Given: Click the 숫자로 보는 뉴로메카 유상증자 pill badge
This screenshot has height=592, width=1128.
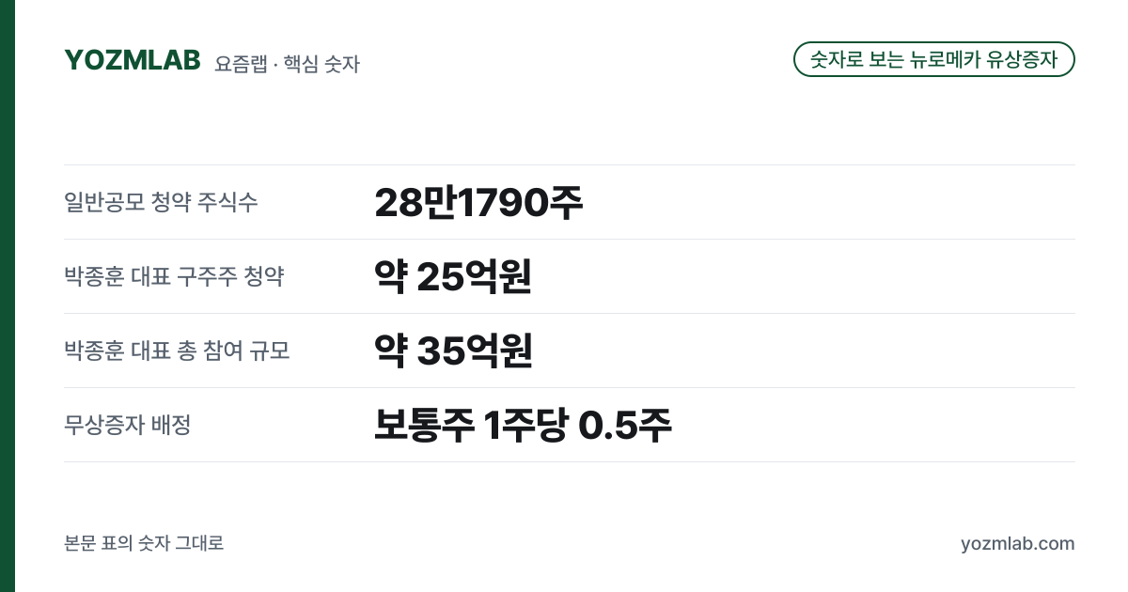Looking at the screenshot, I should pyautogui.click(x=934, y=59).
